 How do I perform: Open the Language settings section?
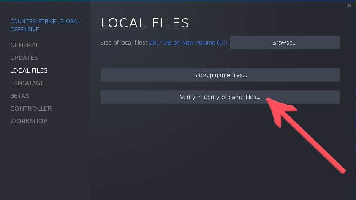click(27, 83)
